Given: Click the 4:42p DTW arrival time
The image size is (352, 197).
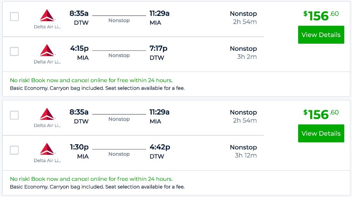Looking at the screenshot, I should [160, 147].
